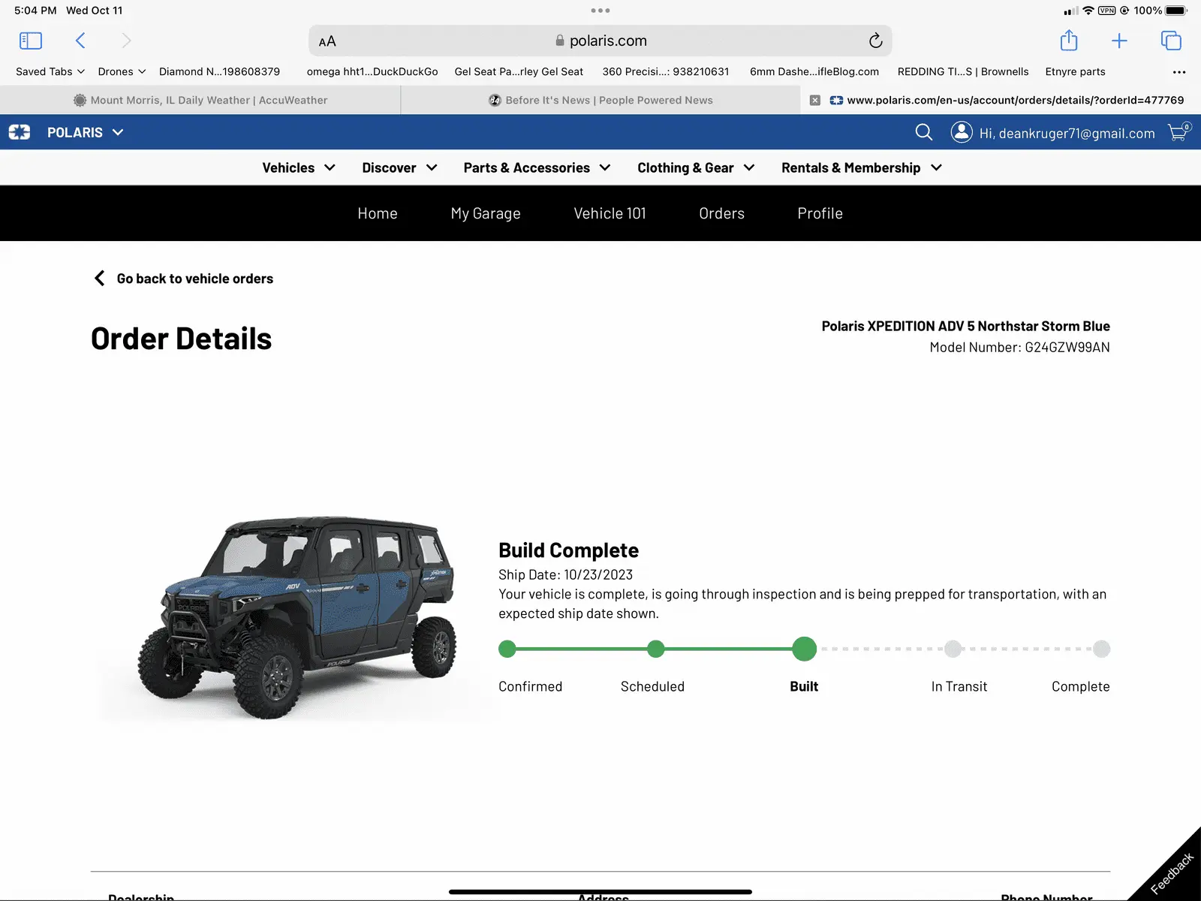Viewport: 1201px width, 901px height.
Task: Open the My Garage tab
Action: [486, 213]
